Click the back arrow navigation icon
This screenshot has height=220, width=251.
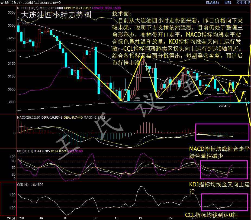point(239,2)
